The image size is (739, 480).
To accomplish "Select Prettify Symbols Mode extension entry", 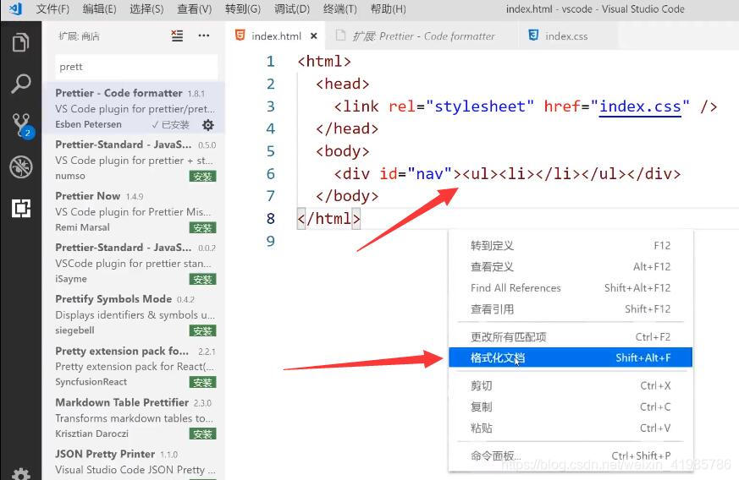I will coord(134,314).
